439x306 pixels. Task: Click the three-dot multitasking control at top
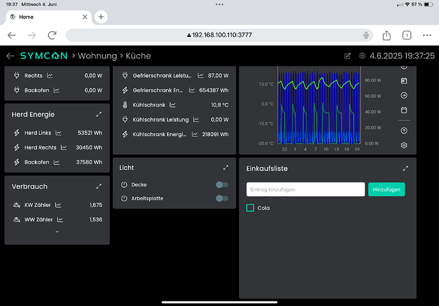coord(219,4)
